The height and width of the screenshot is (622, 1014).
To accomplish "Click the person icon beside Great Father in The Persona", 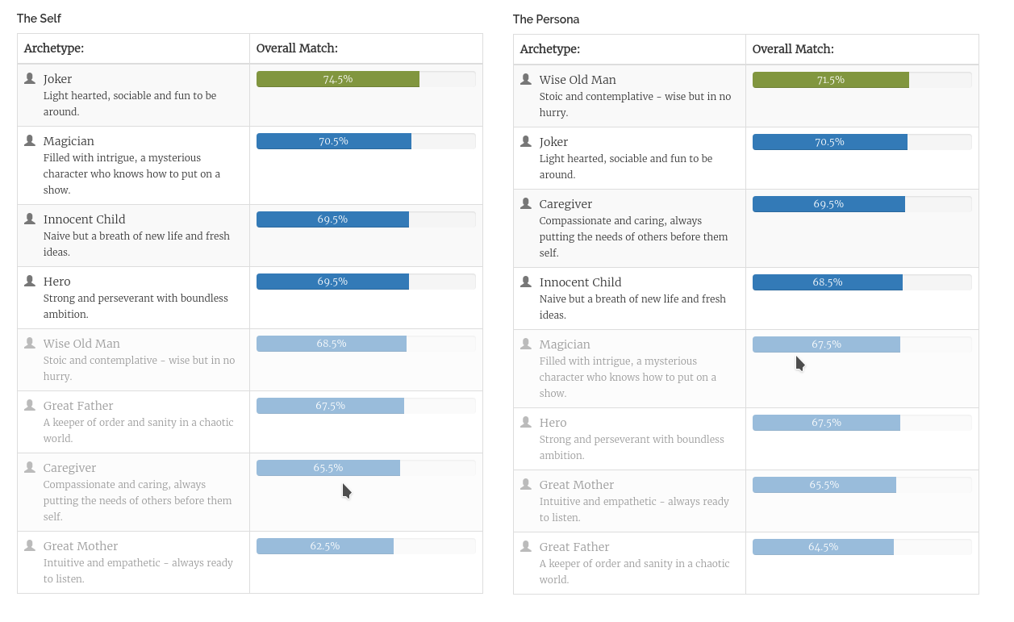I will pos(526,546).
